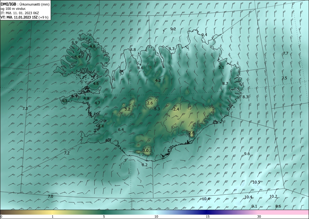Click the initial time "IT: Mið. 11. 01. 2023 06Z"
This screenshot has width=309, height=219.
(20, 13)
